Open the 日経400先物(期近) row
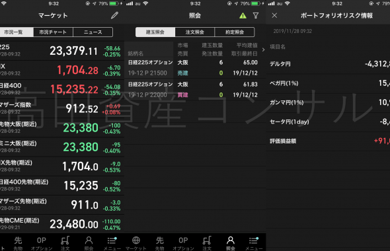 61,186
